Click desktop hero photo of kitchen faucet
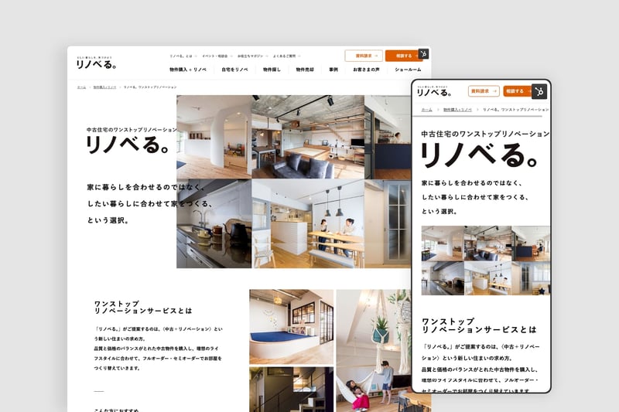This screenshot has height=412, width=619. (214, 223)
